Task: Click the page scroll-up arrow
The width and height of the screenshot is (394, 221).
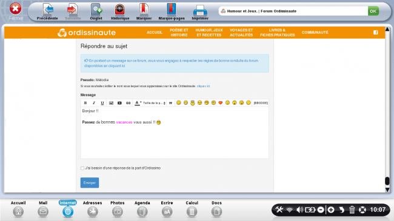Action: coord(387,30)
